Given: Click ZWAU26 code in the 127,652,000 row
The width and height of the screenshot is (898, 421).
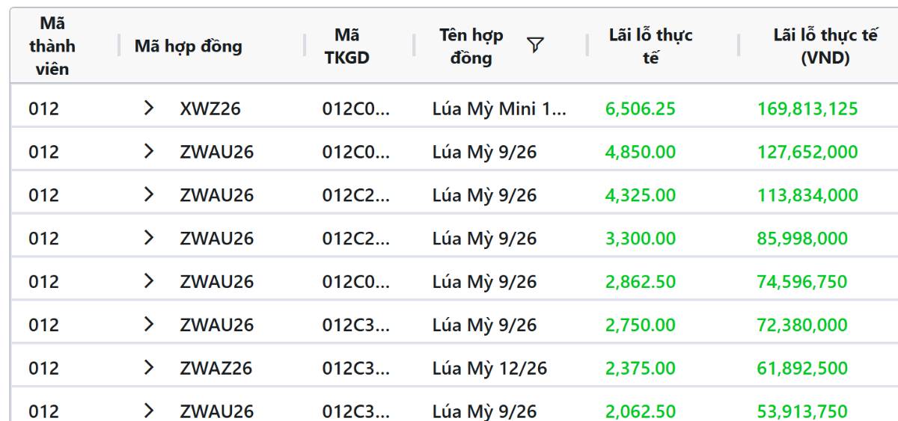Looking at the screenshot, I should (x=216, y=153).
